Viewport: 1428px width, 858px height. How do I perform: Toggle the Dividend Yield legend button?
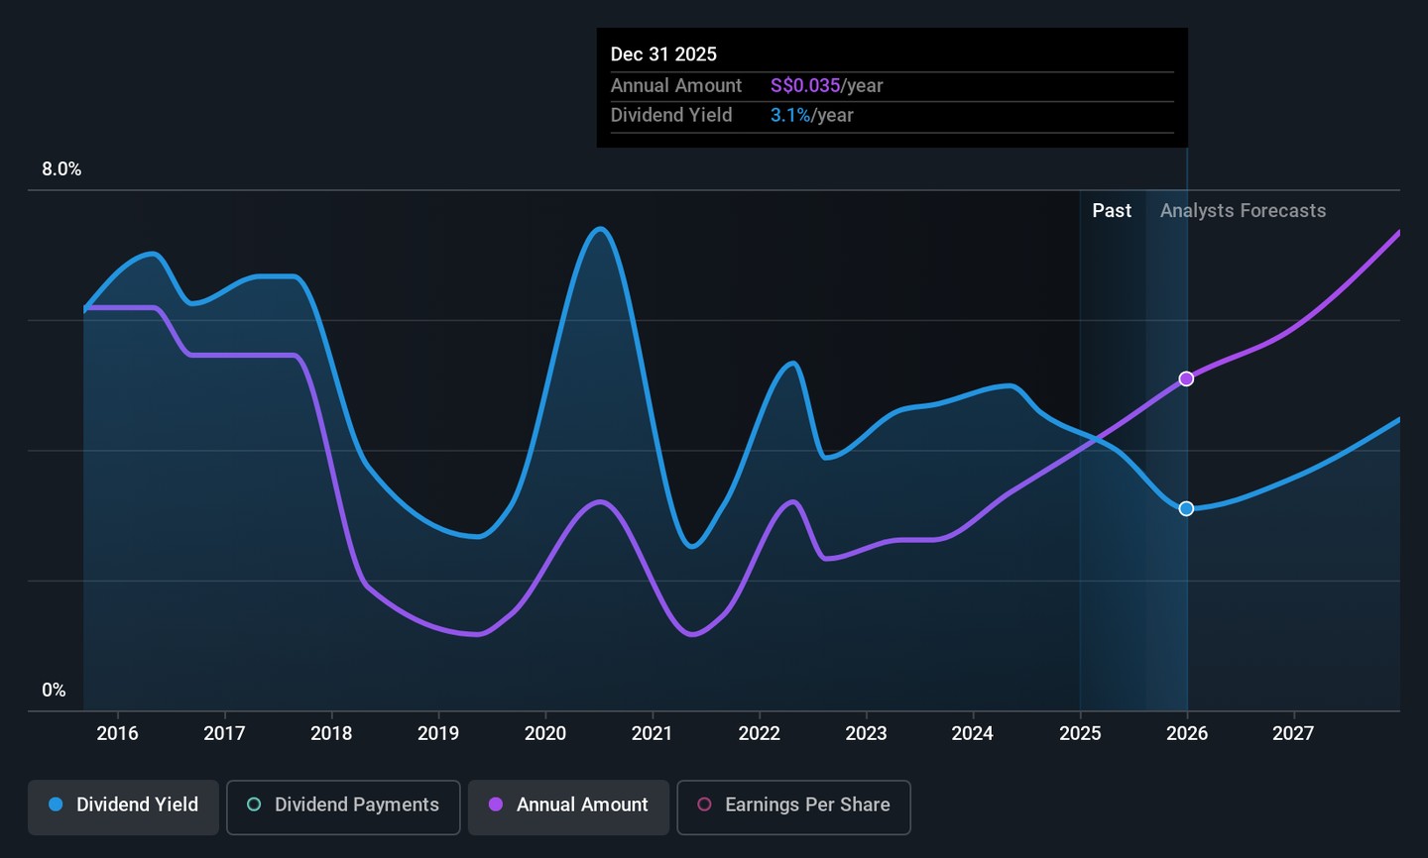(123, 806)
